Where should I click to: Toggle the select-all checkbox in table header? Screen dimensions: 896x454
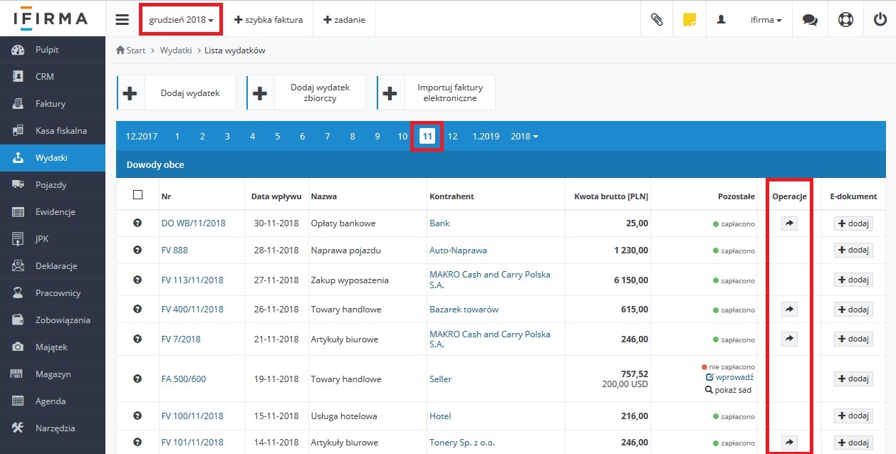coord(138,195)
